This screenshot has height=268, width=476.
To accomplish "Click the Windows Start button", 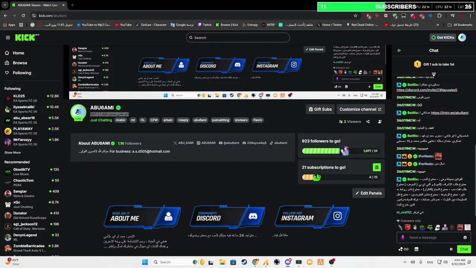I will click(x=145, y=262).
